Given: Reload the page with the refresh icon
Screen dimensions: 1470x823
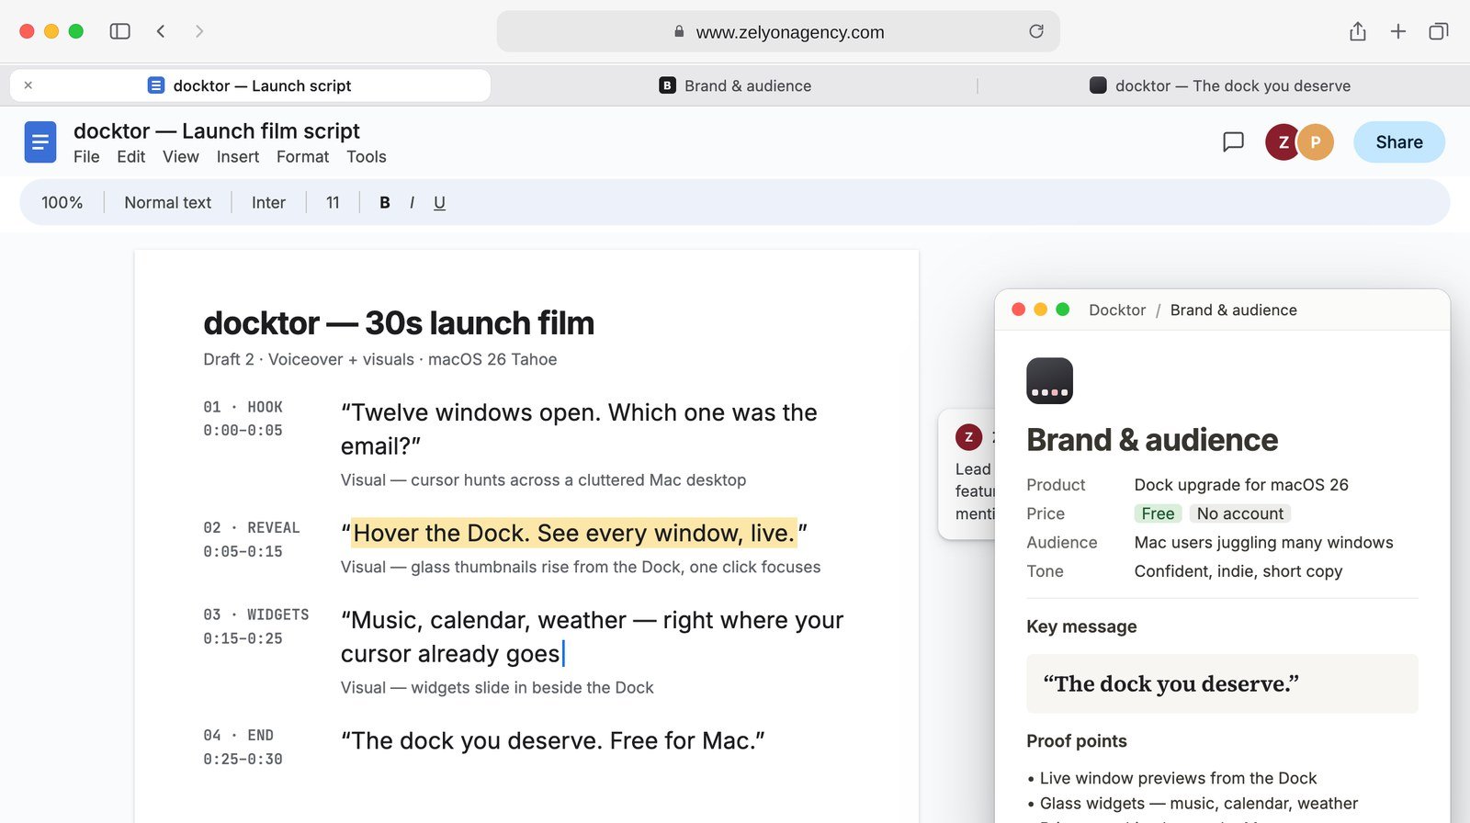Looking at the screenshot, I should (x=1036, y=31).
